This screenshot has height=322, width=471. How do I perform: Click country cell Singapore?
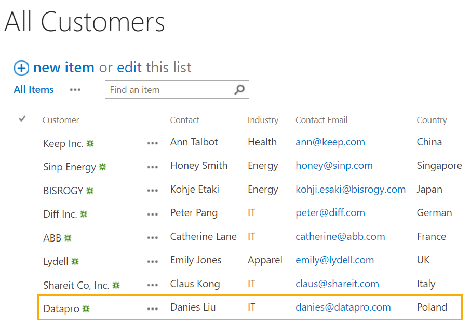[439, 166]
